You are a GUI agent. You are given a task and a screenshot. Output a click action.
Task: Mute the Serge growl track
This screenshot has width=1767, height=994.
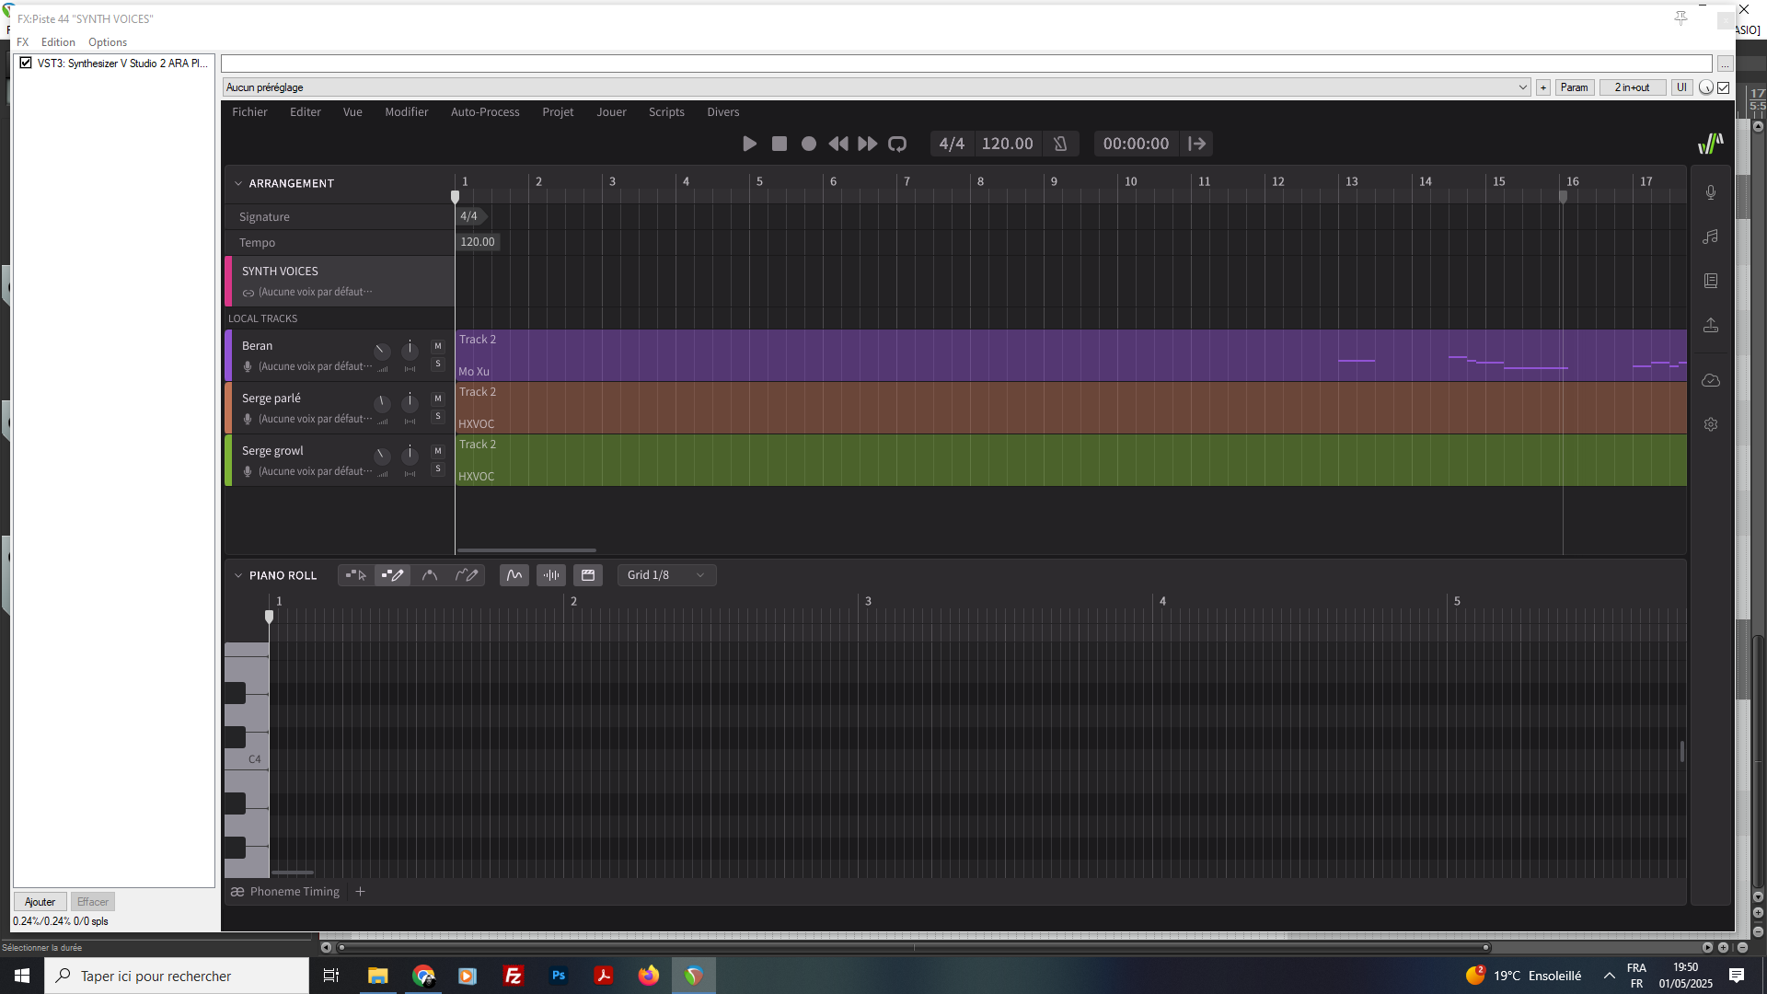[x=438, y=451]
